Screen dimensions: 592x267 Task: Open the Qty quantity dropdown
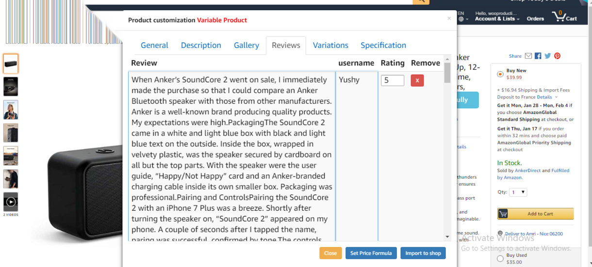click(518, 192)
